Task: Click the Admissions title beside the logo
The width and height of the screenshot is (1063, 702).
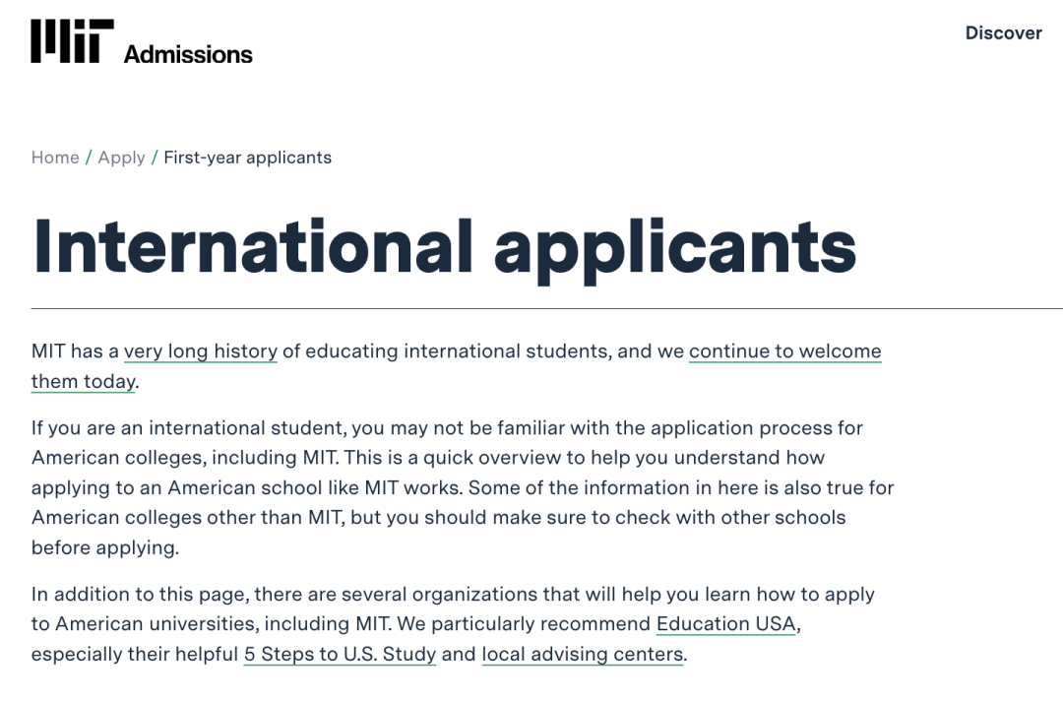Action: point(188,54)
